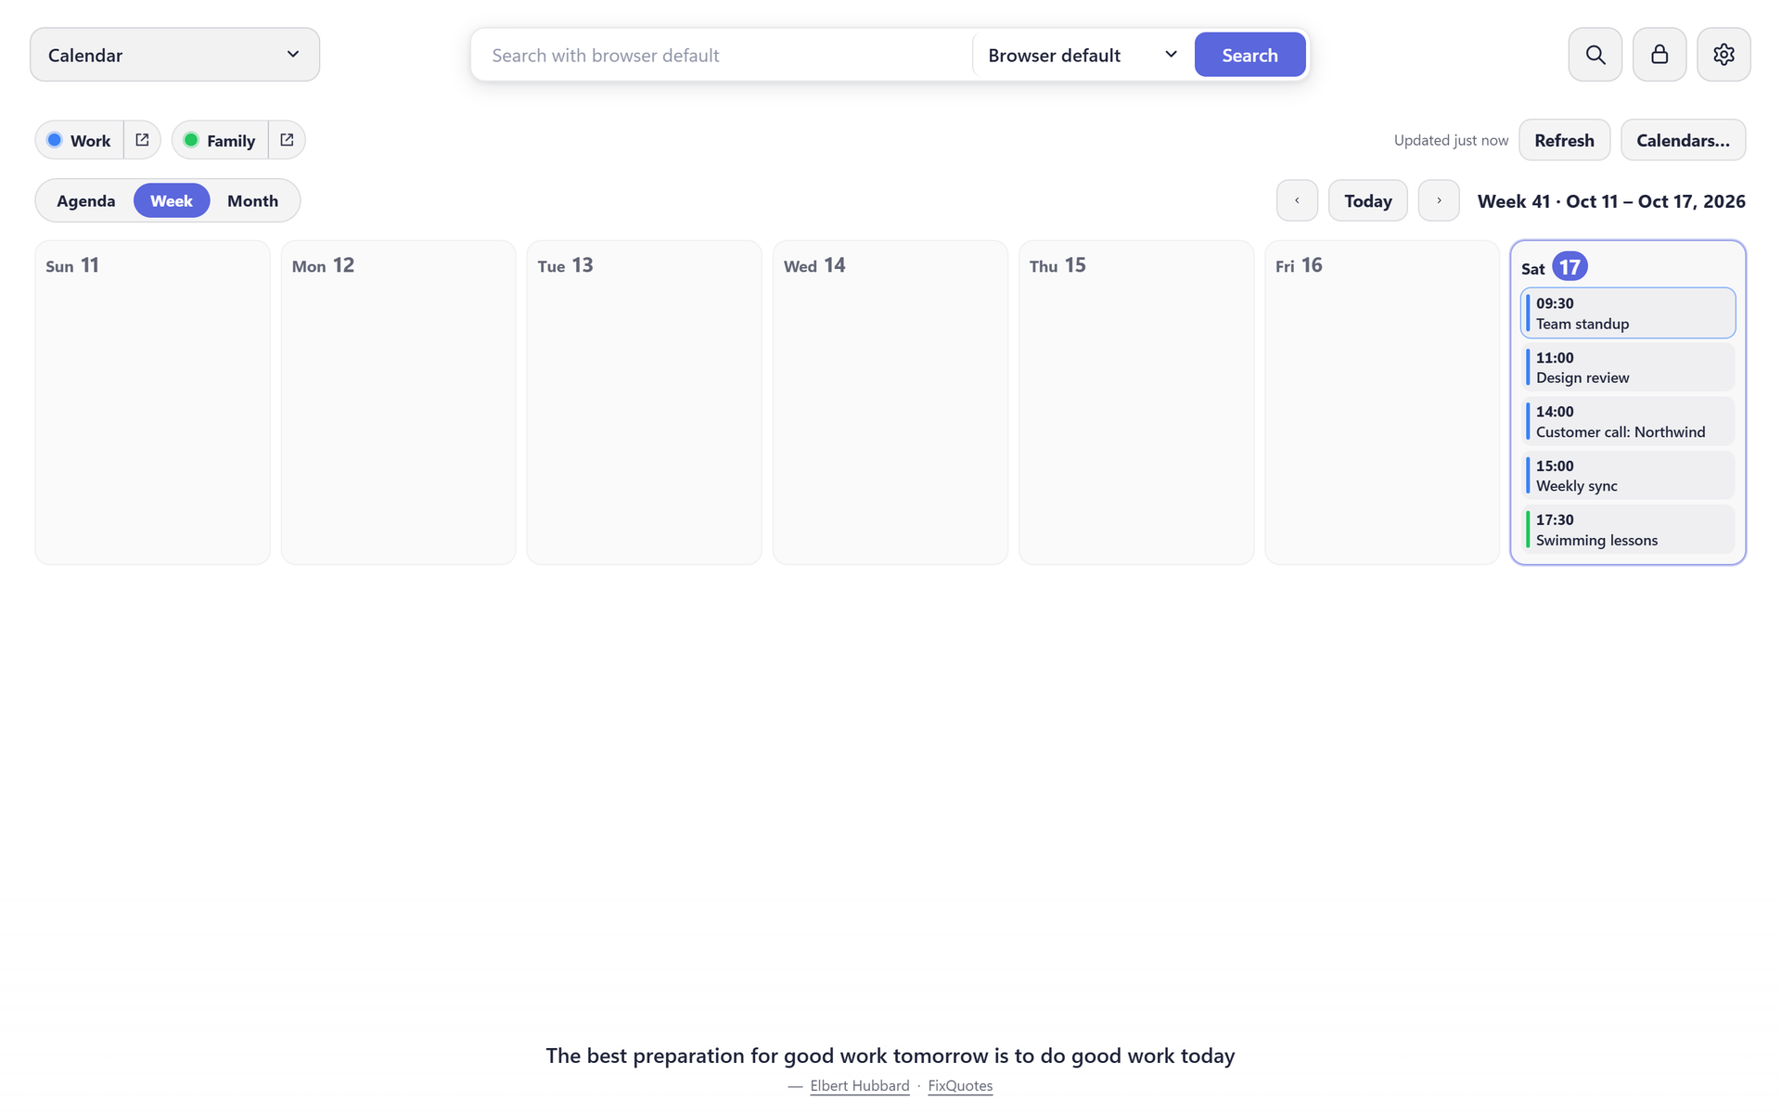Select the Mon 12 day column header
The image size is (1781, 1113).
323,265
